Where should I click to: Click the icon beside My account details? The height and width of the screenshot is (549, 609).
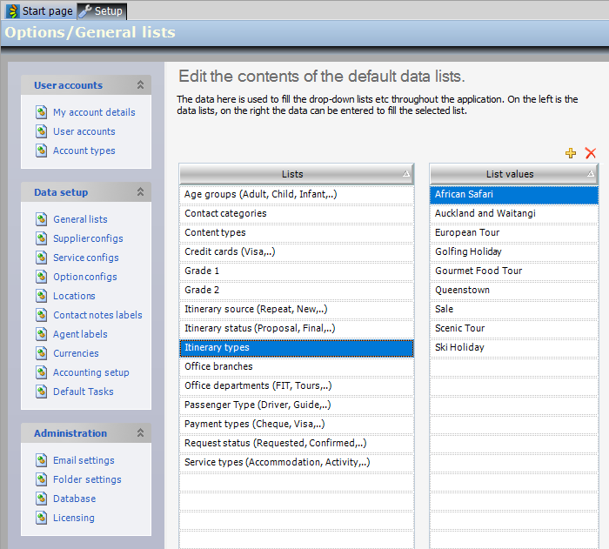[42, 112]
